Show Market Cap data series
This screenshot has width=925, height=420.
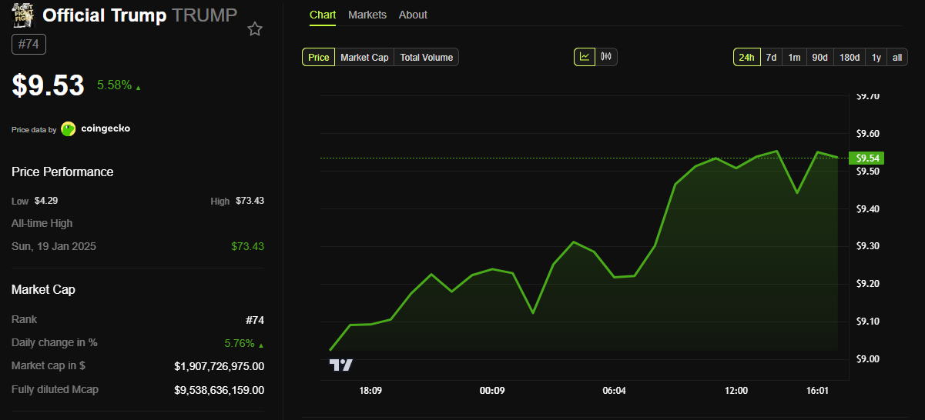pos(364,57)
